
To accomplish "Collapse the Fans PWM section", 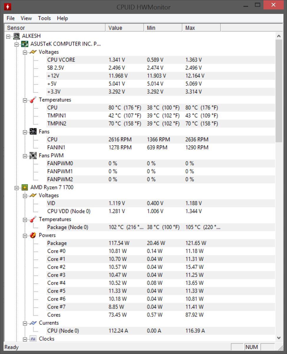I will tap(25, 156).
